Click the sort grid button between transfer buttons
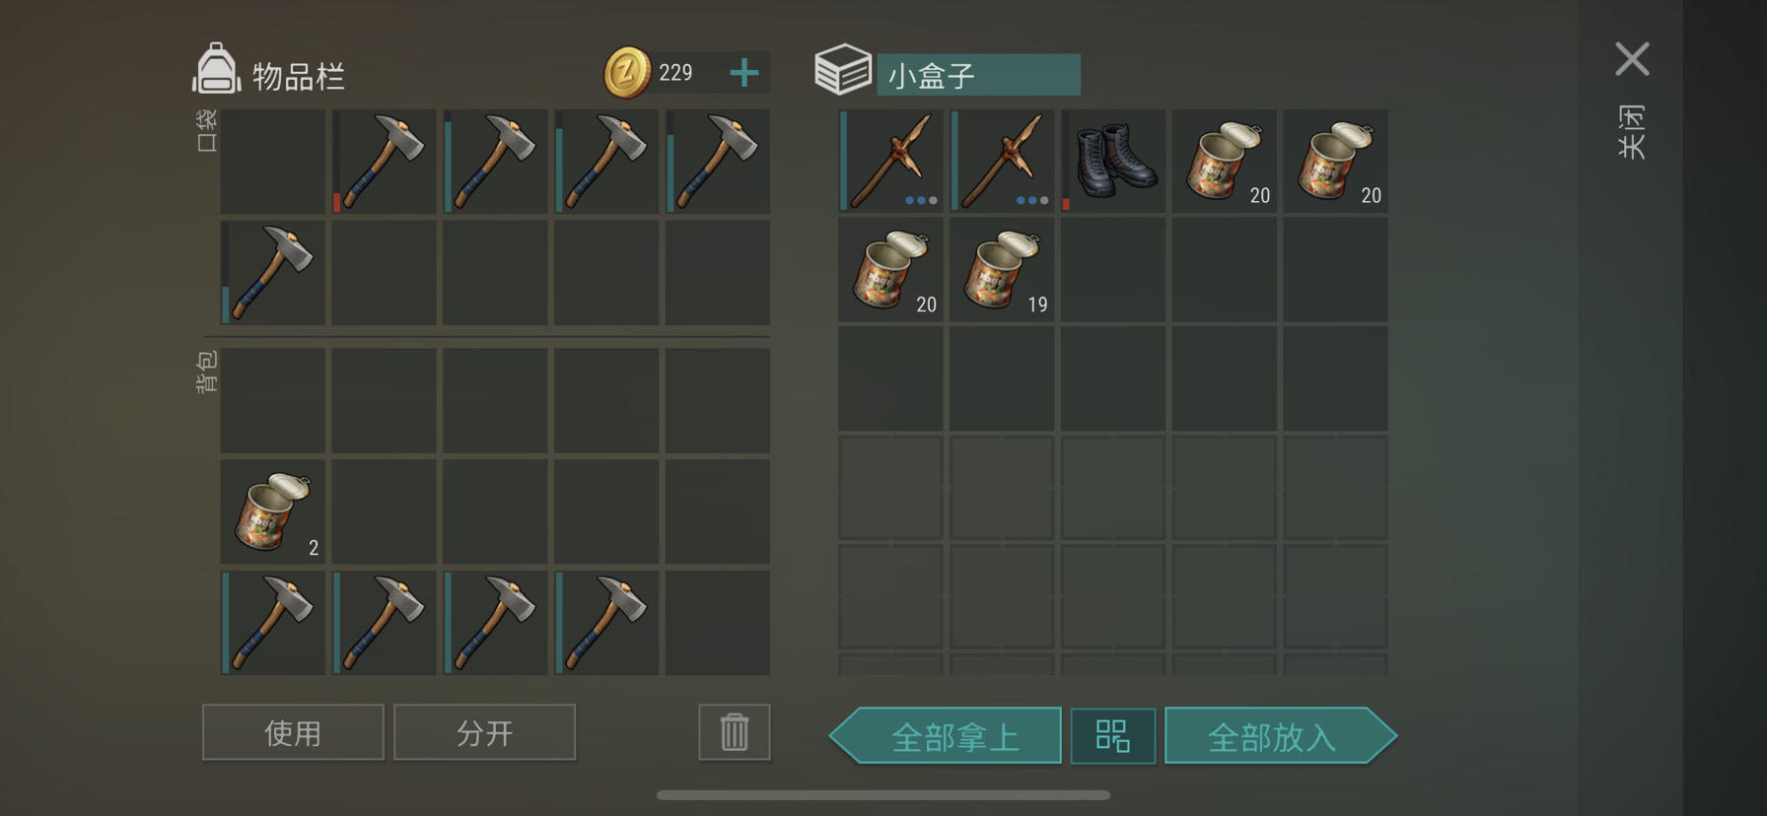 (x=1113, y=735)
